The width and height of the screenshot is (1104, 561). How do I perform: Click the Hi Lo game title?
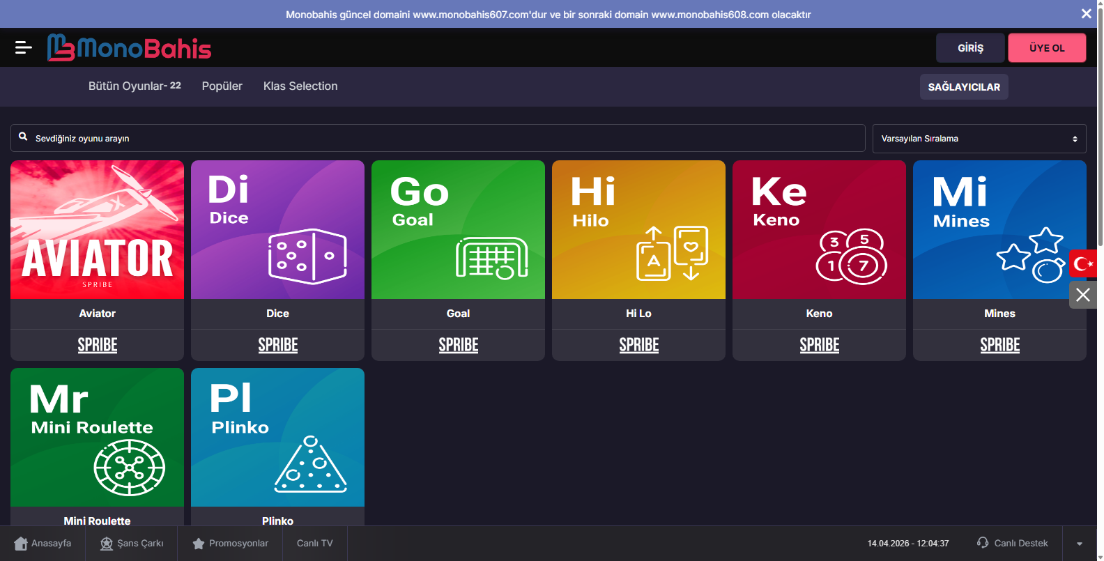638,314
